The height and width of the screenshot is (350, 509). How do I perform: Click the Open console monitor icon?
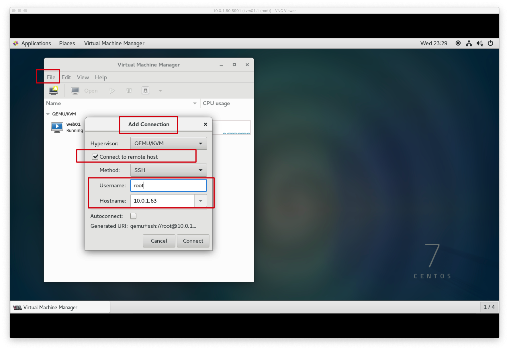click(x=75, y=91)
